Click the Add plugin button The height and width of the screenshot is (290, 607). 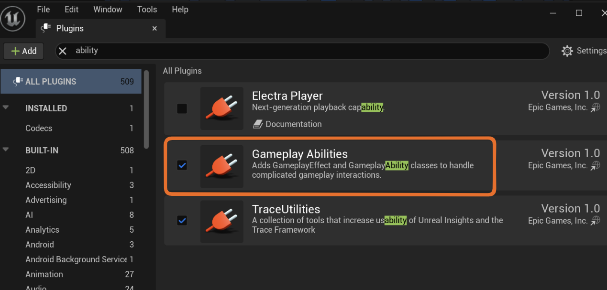(23, 51)
